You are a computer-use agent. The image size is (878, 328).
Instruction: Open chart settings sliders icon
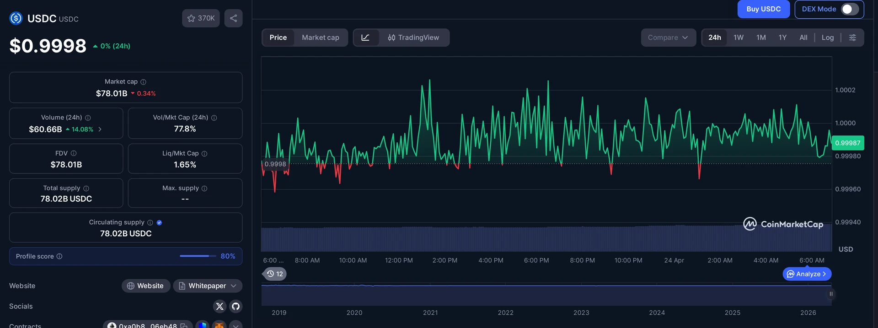[852, 37]
